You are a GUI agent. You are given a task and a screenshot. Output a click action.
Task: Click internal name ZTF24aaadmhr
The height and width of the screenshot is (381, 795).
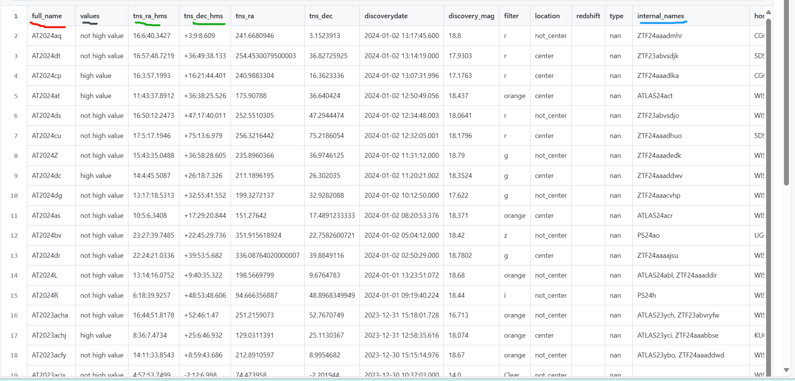pyautogui.click(x=660, y=36)
